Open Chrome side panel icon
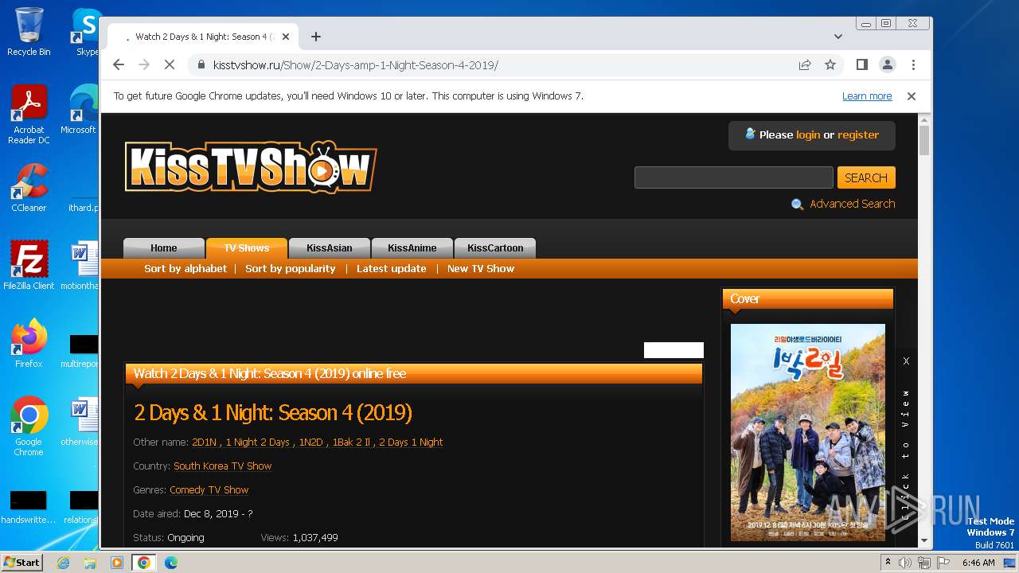1019x573 pixels. click(861, 64)
